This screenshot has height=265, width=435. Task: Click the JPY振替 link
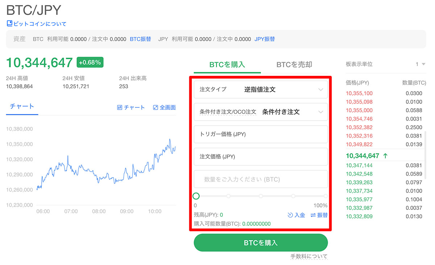tap(265, 39)
